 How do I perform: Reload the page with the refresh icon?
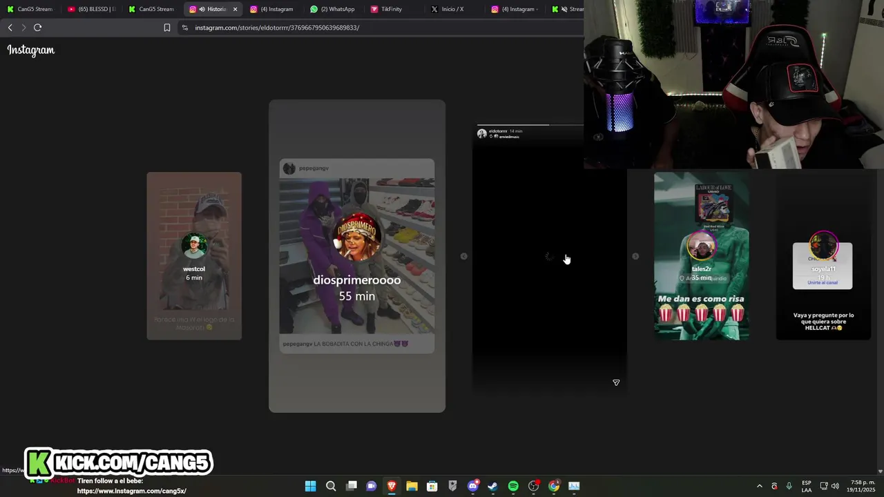[x=37, y=28]
